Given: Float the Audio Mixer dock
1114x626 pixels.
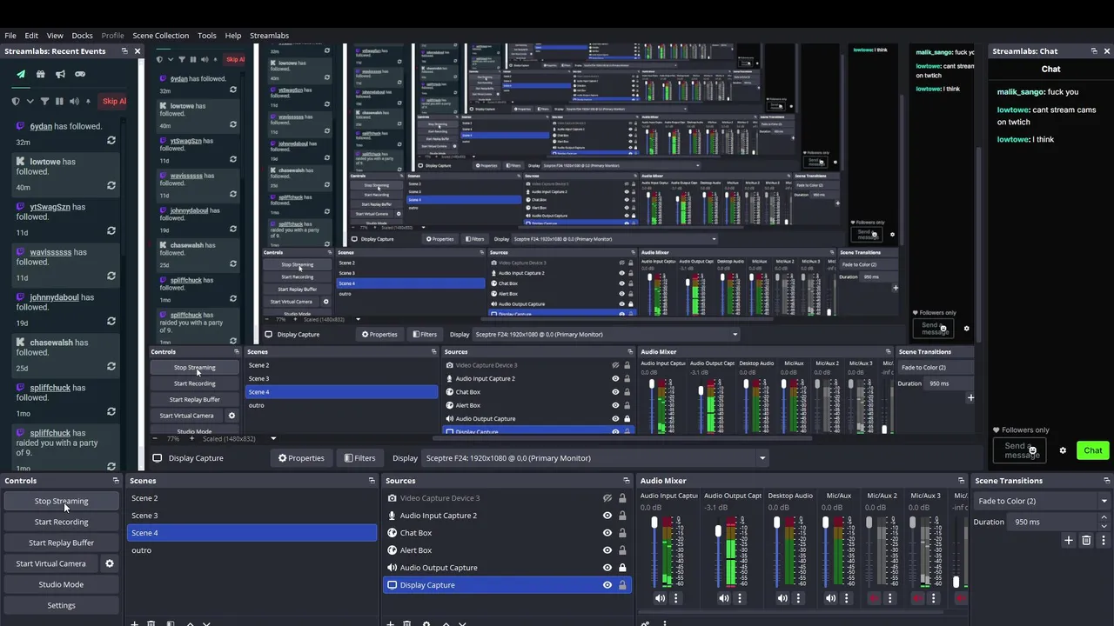Looking at the screenshot, I should click(x=961, y=481).
